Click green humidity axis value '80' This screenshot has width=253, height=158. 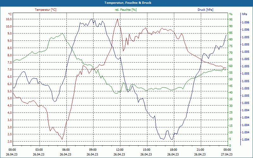click(x=231, y=39)
